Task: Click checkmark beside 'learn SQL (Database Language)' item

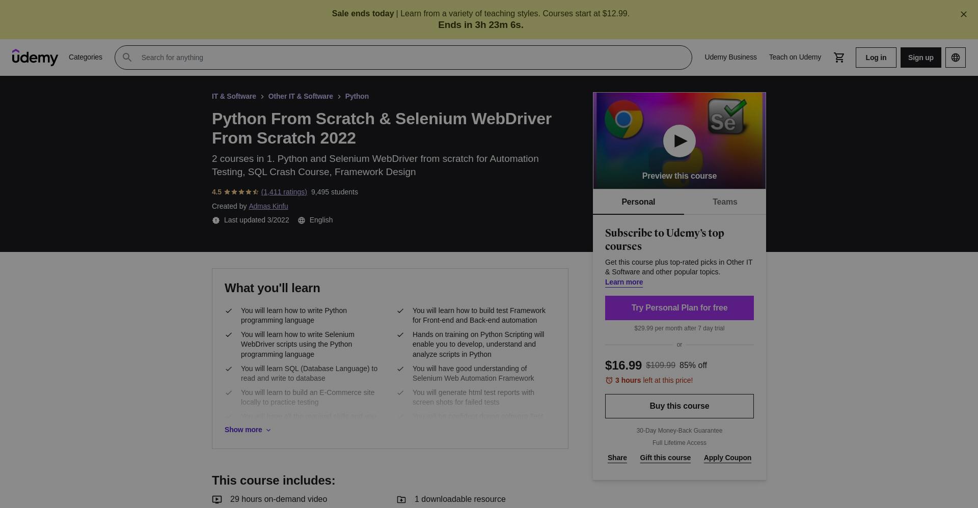Action: click(229, 369)
